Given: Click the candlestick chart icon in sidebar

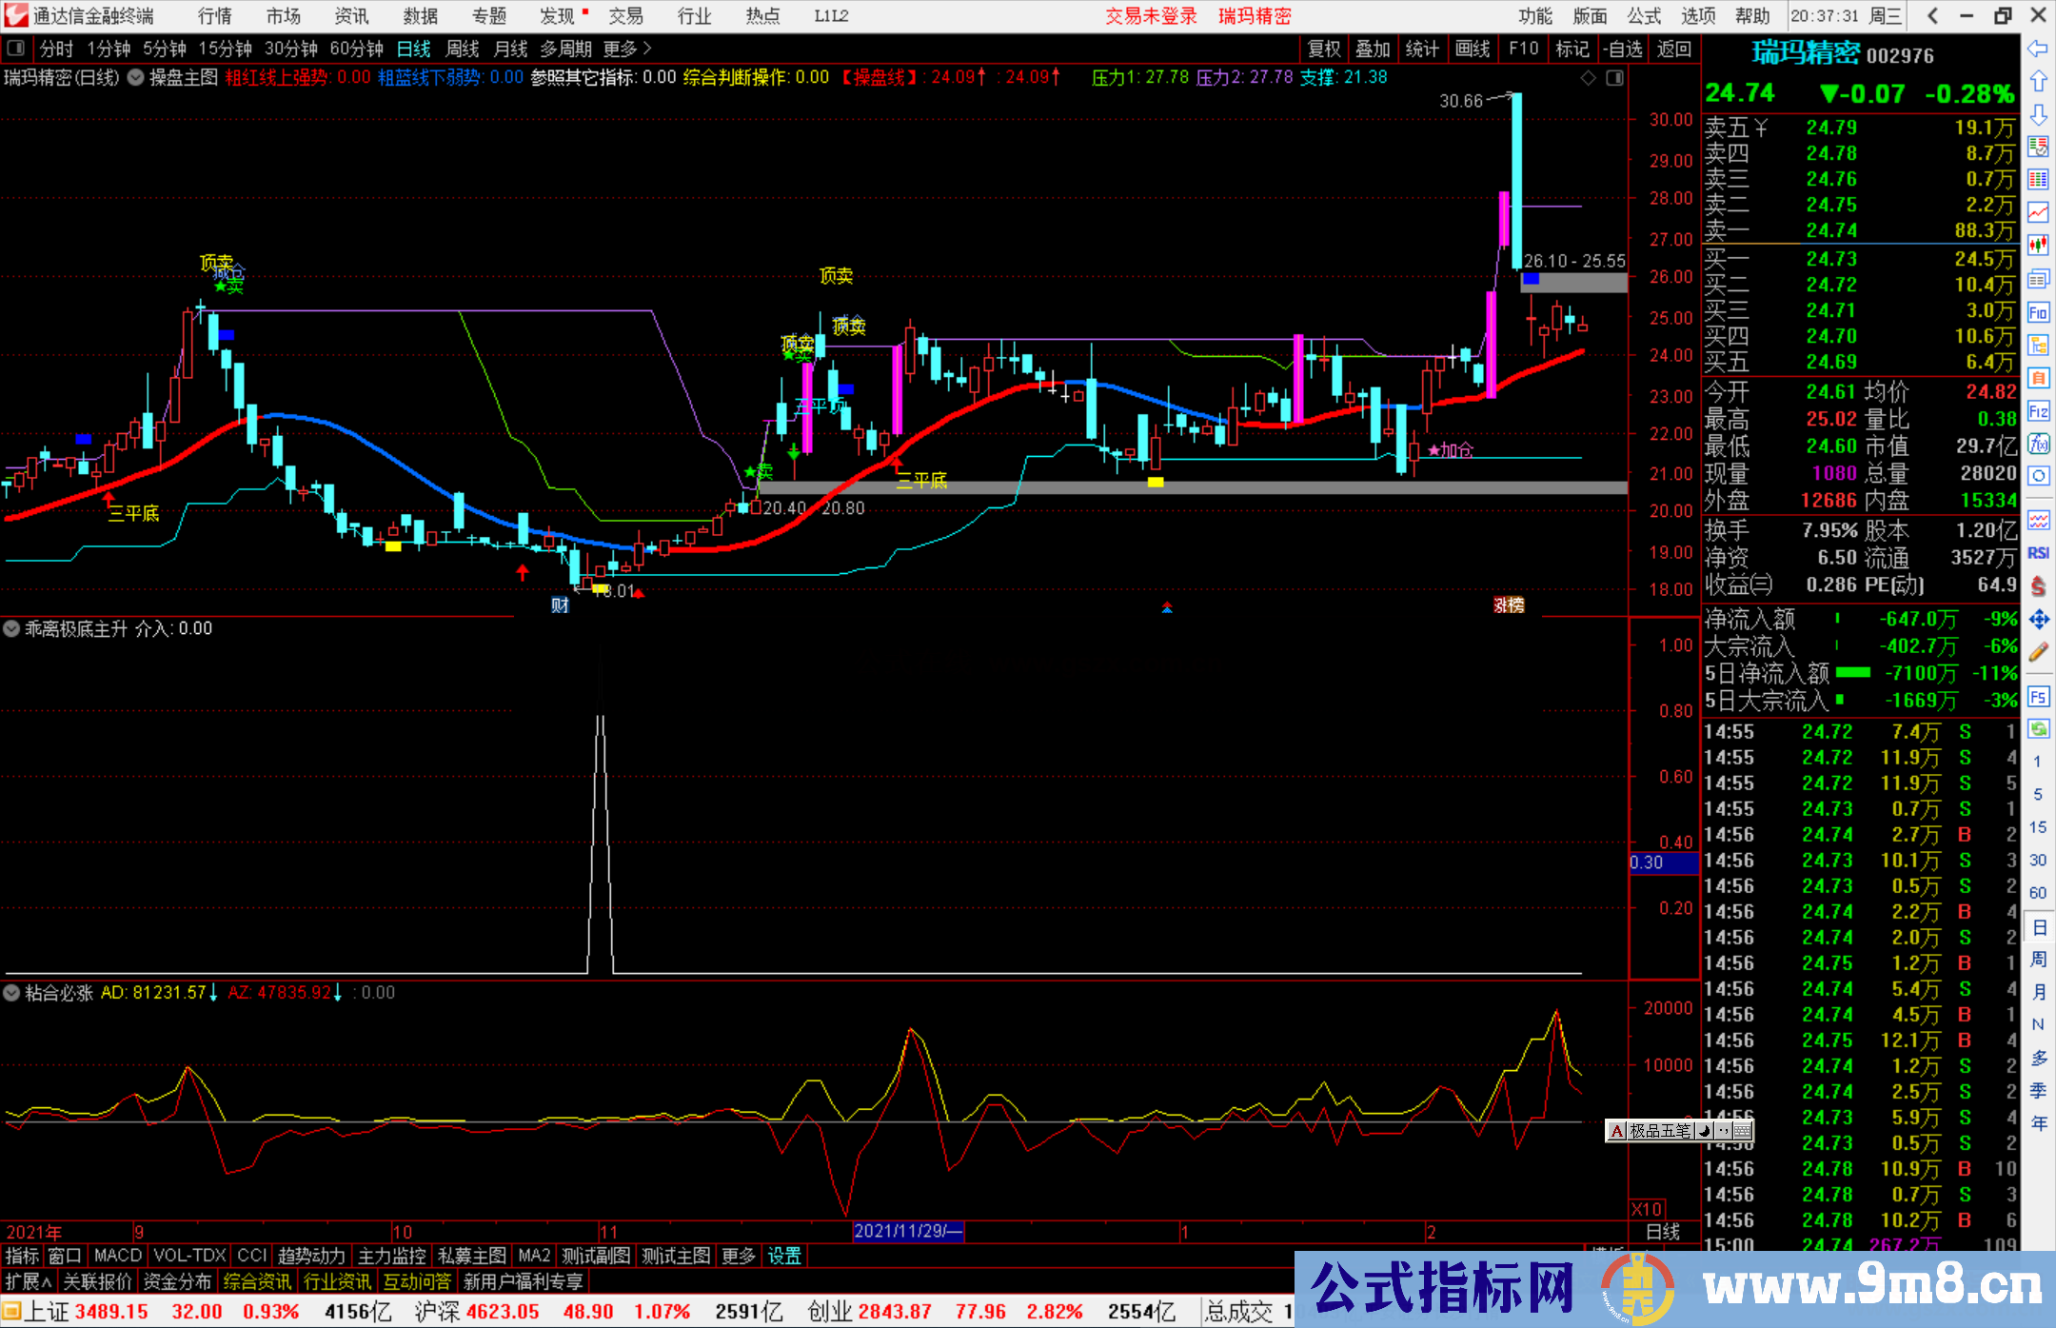Looking at the screenshot, I should click(2038, 245).
